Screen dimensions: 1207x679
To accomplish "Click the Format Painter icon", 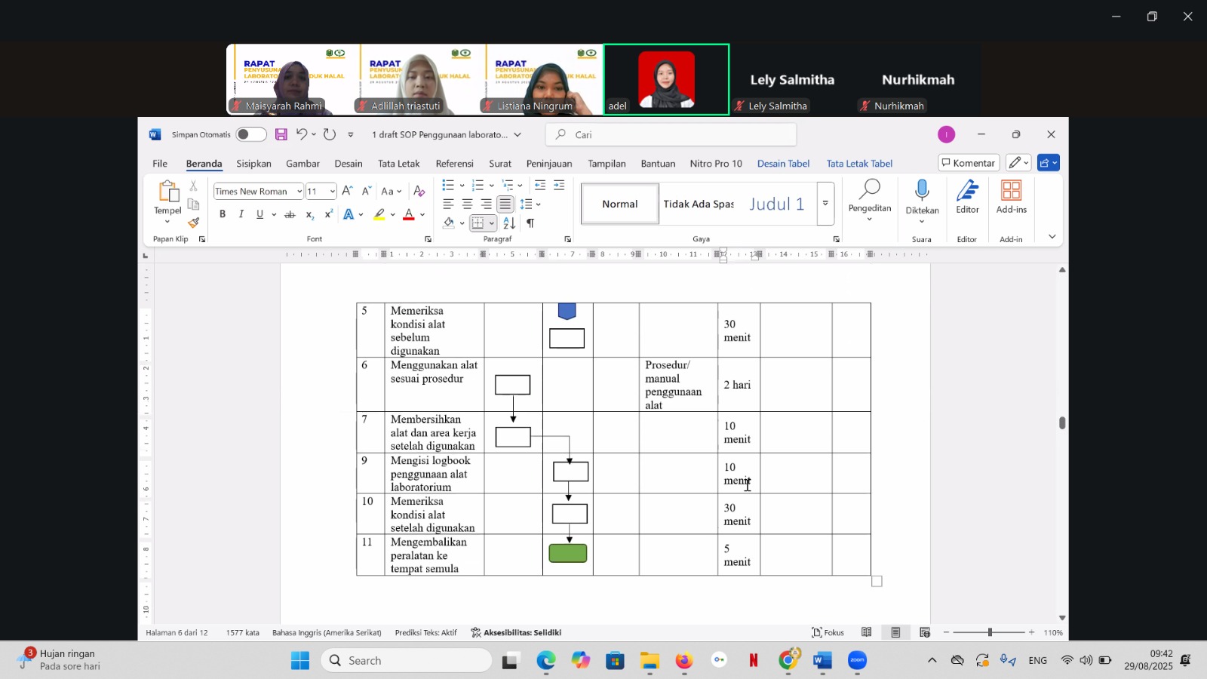I will coord(194,223).
